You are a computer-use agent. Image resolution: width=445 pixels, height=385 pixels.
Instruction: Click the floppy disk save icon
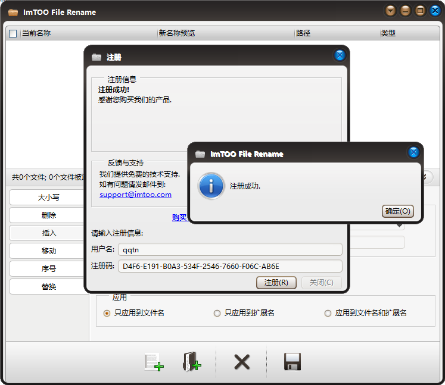(292, 362)
